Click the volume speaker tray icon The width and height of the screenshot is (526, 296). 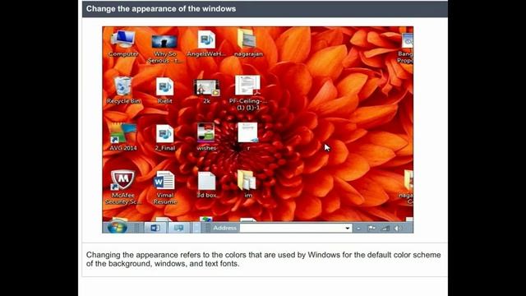(x=398, y=229)
